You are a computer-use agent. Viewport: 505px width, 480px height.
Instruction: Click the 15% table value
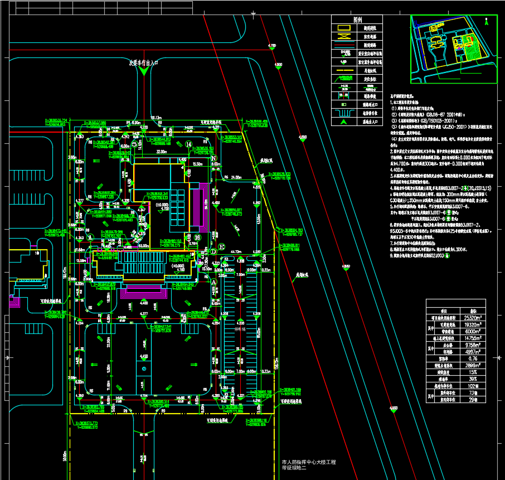click(473, 372)
